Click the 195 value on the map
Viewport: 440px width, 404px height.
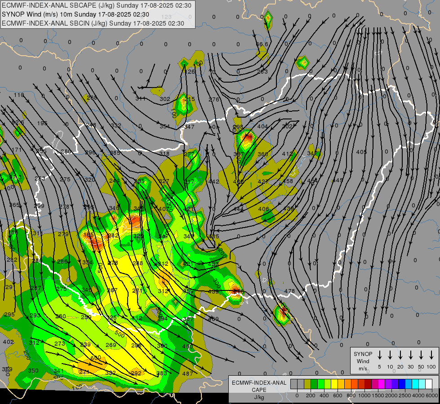tap(42, 123)
